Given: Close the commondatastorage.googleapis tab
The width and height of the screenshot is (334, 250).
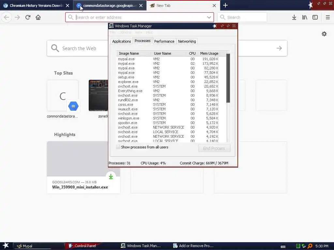Looking at the screenshot, I should [x=141, y=6].
